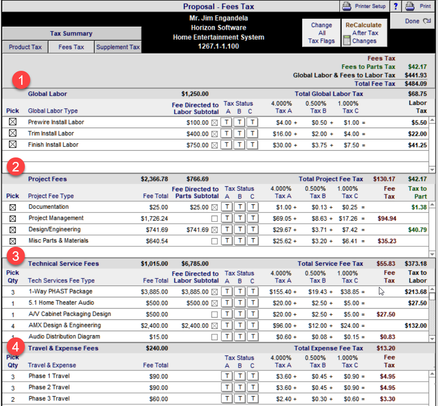
Task: Toggle Fee Directed checkbox for Trim Install Labor
Action: click(x=215, y=134)
